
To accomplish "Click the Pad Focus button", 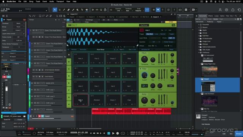I will coord(144,25).
